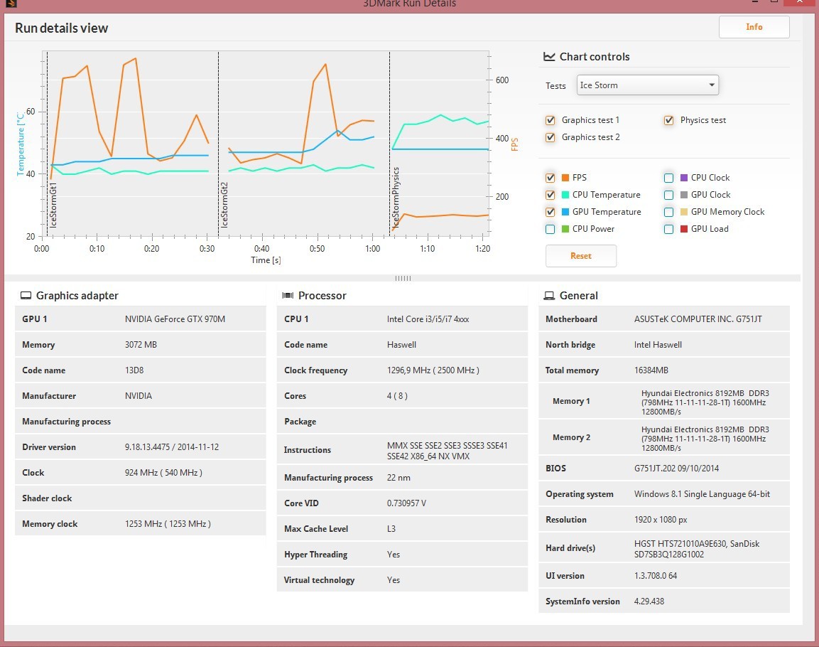
Task: Uncheck the Graphics test 1 checkbox
Action: click(x=550, y=120)
